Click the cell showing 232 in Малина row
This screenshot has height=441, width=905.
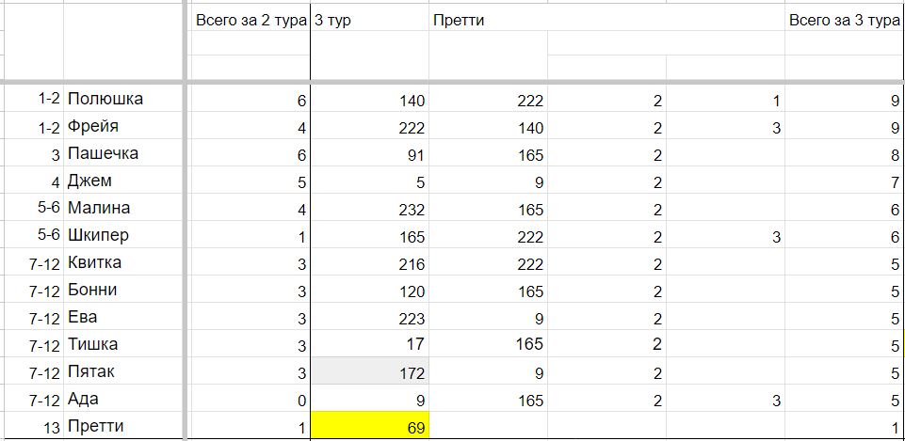pyautogui.click(x=369, y=208)
